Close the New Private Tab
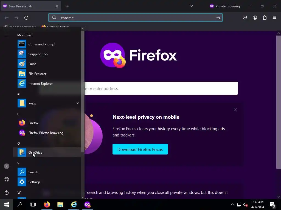This screenshot has width=281, height=210. pos(57,6)
